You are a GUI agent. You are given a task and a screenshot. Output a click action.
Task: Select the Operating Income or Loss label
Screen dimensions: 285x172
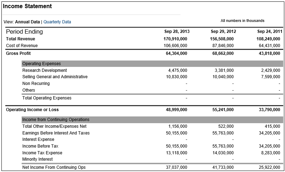point(33,110)
